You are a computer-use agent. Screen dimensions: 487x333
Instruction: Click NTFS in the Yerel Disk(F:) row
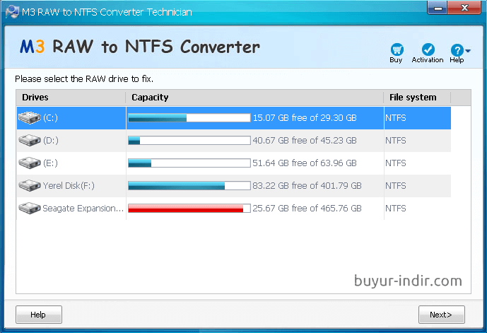(x=396, y=185)
